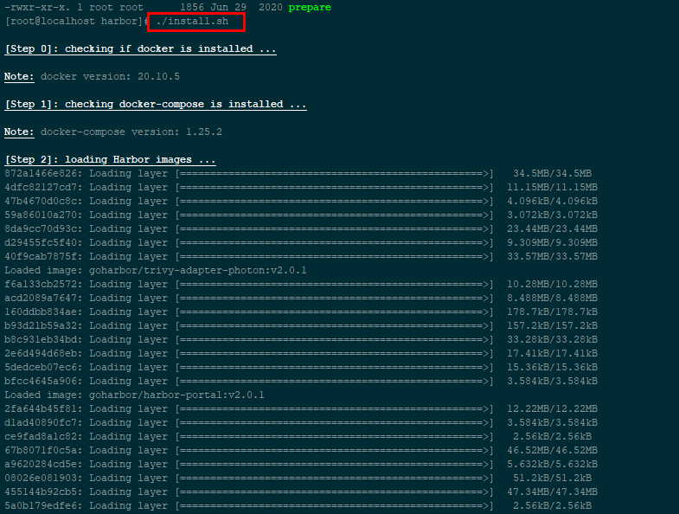Viewport: 679px width, 514px height.
Task: Click the docker version 20.10.5 note
Action: pos(110,77)
